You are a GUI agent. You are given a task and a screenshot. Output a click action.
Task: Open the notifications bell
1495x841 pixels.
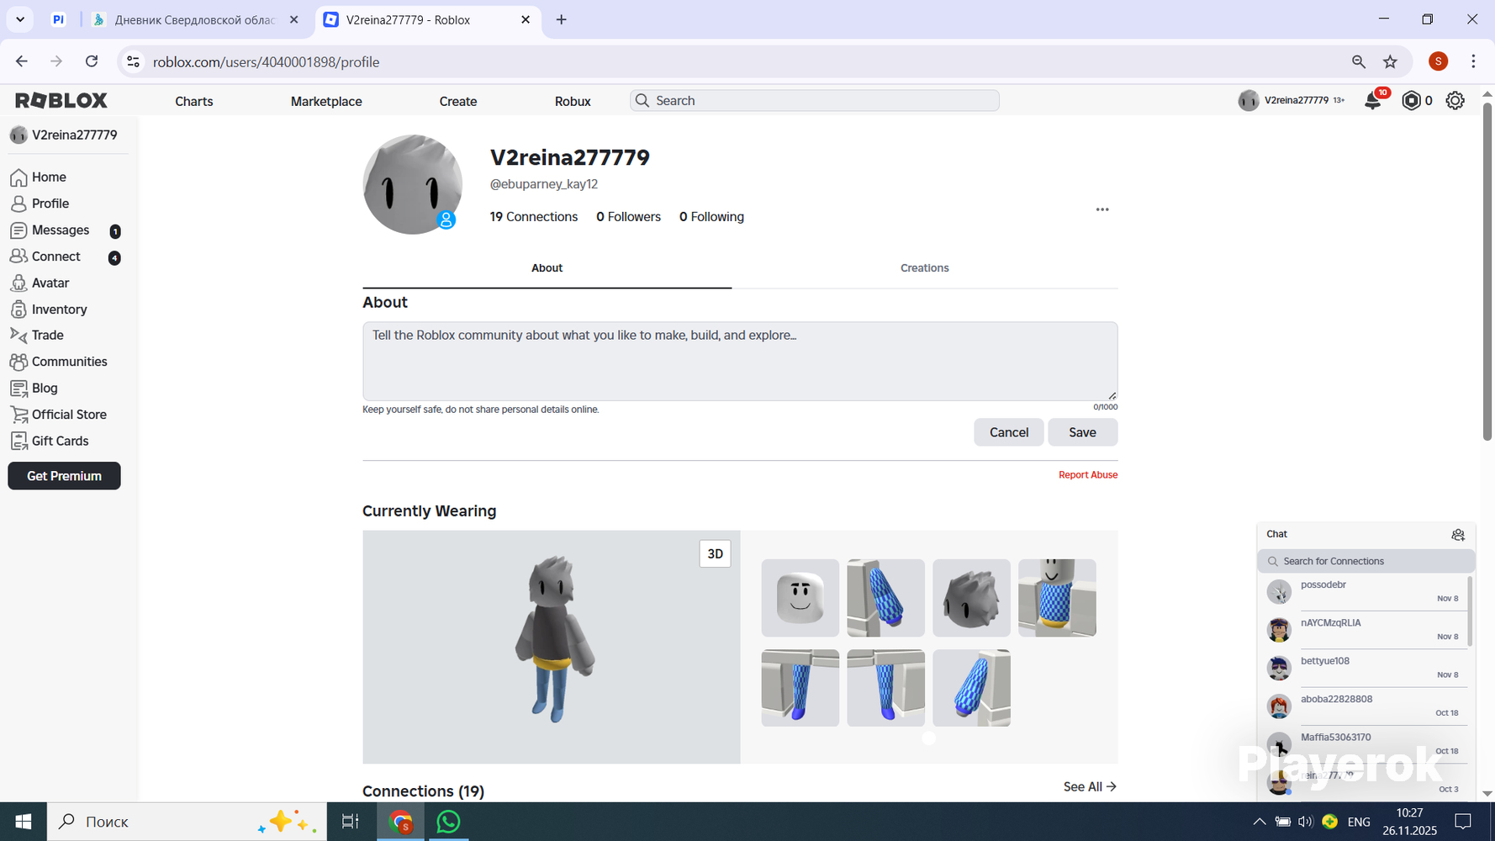(x=1372, y=101)
